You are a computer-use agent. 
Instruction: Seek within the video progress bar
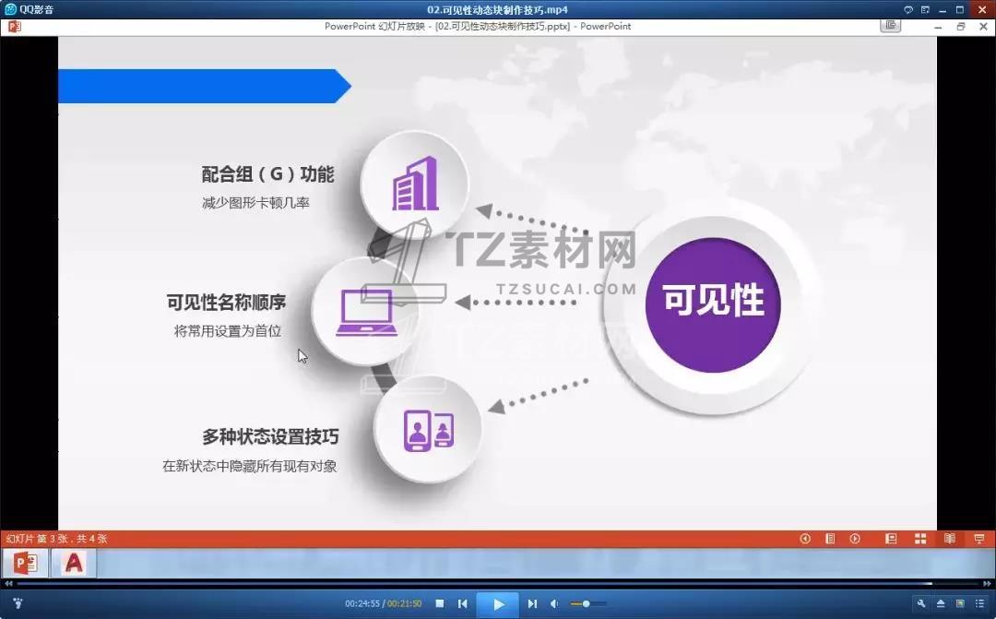pyautogui.click(x=498, y=583)
